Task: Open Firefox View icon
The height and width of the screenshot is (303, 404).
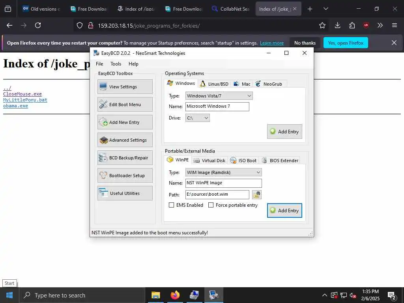Action: click(x=8, y=9)
